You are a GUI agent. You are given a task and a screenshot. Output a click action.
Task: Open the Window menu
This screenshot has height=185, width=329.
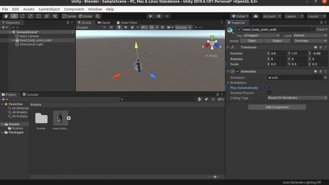(95, 9)
